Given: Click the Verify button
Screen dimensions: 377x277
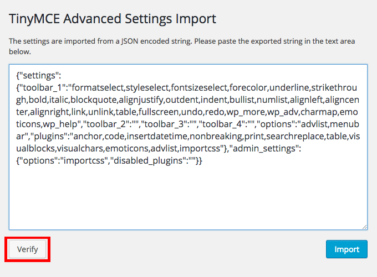Looking at the screenshot, I should click(x=27, y=249).
